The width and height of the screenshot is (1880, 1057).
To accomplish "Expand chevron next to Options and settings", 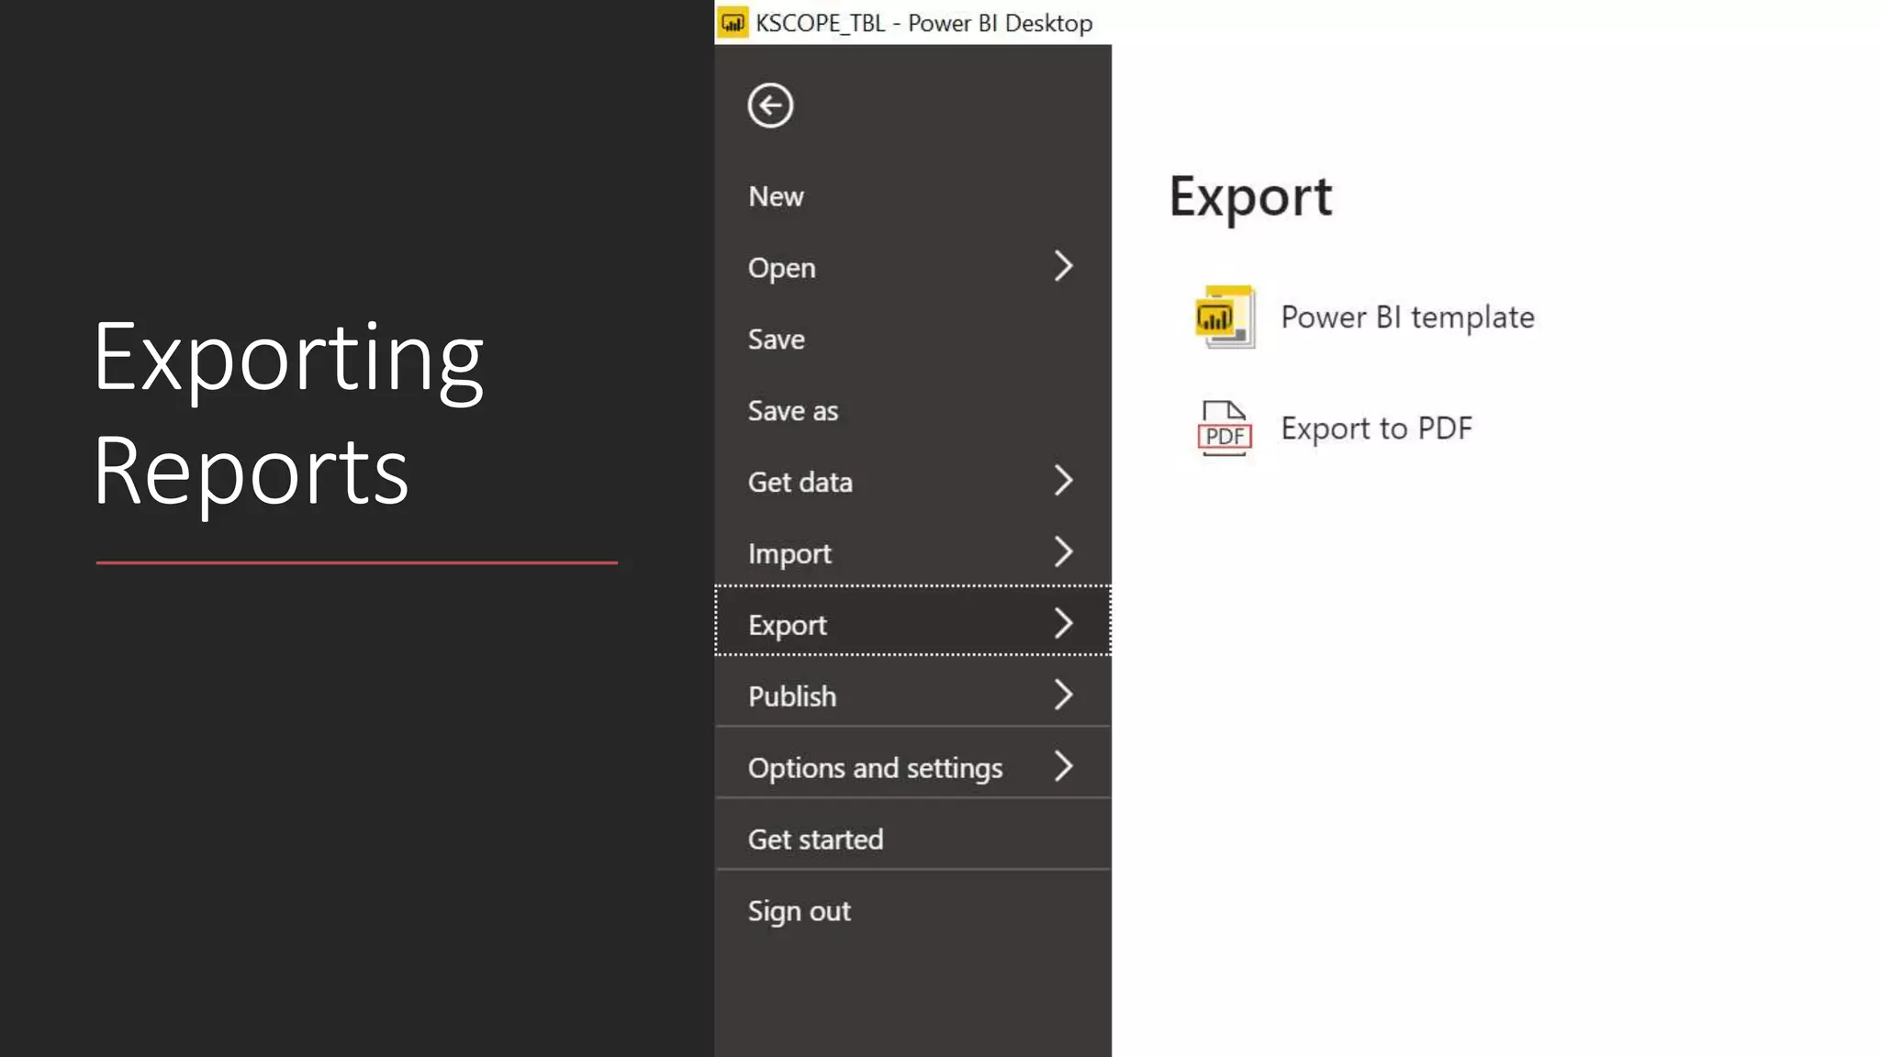I will coord(1063,765).
